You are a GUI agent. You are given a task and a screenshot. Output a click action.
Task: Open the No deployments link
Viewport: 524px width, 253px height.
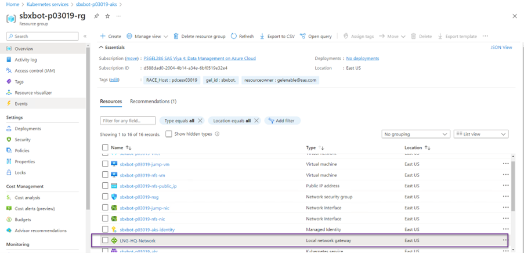(x=363, y=58)
